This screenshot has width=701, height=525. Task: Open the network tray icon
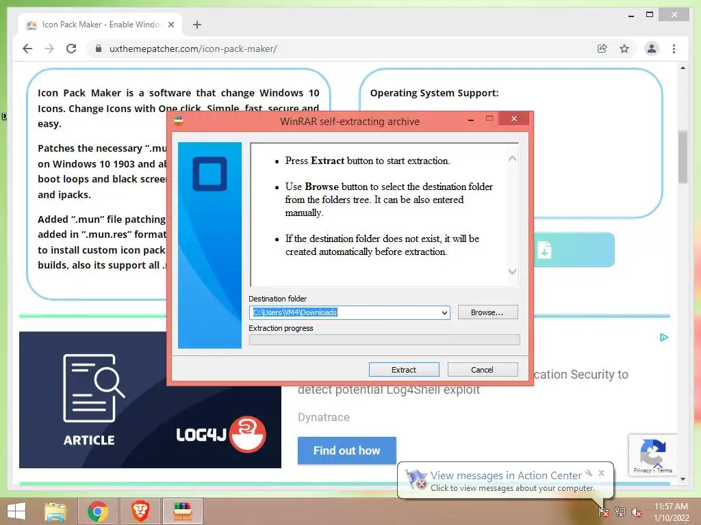620,511
